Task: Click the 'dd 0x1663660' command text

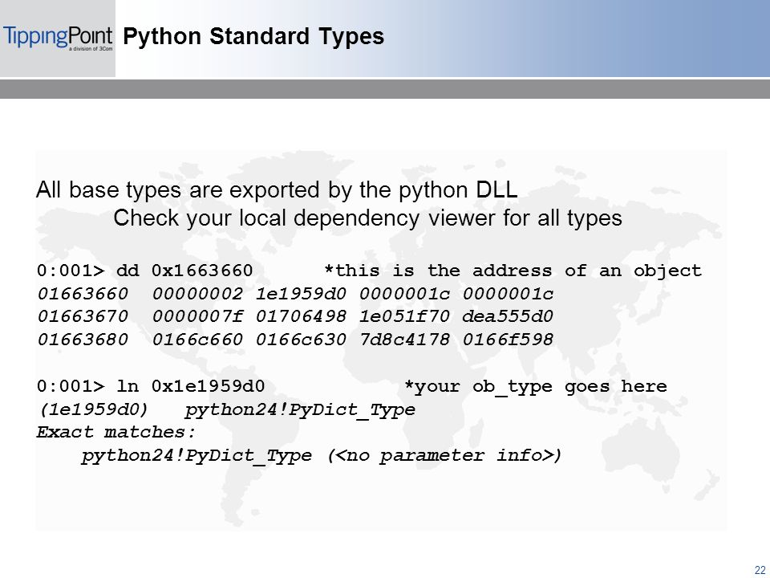Action: [x=184, y=271]
